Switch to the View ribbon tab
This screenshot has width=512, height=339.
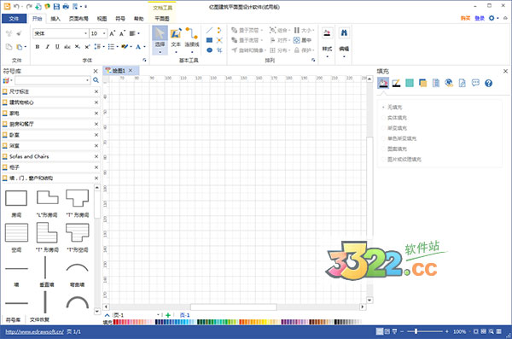tap(102, 19)
